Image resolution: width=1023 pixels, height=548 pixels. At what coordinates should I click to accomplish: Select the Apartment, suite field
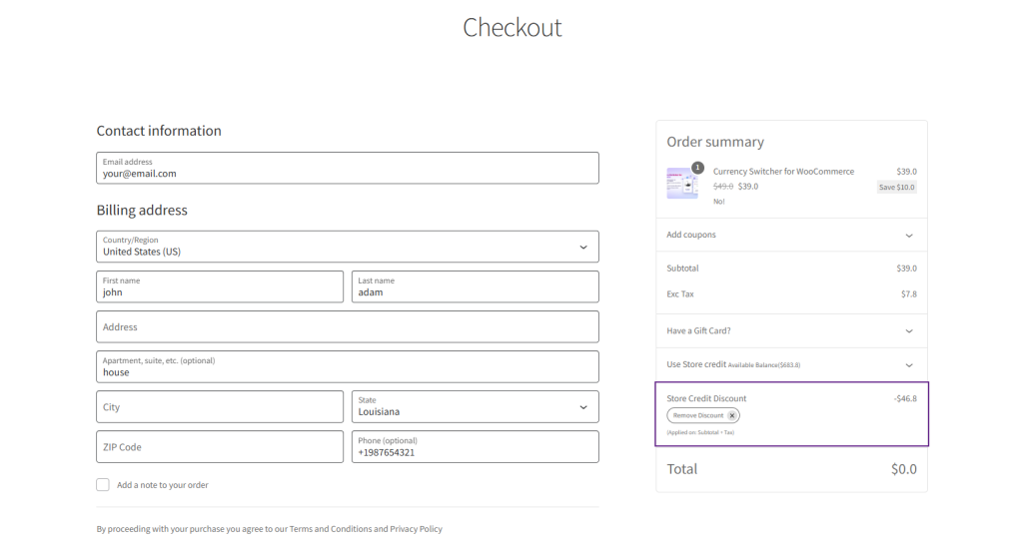348,367
